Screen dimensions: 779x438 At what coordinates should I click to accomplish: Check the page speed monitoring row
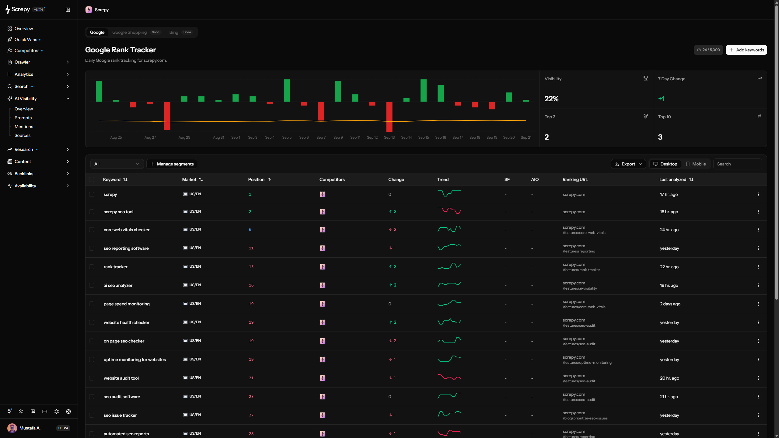point(92,304)
